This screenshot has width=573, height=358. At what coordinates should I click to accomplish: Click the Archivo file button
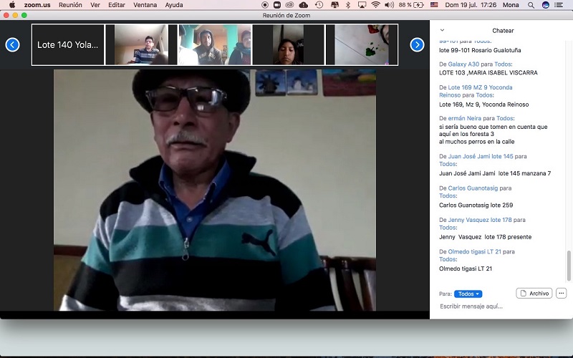point(534,294)
